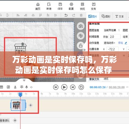
Task: Jump to the previous frame
Action: pyautogui.click(x=56, y=87)
